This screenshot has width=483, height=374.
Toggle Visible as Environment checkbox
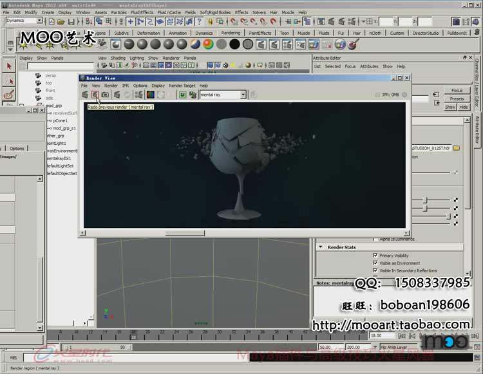[x=375, y=263]
